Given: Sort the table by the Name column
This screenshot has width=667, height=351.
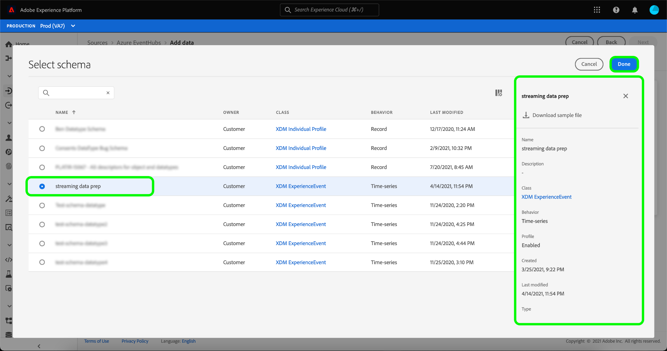Looking at the screenshot, I should 62,112.
